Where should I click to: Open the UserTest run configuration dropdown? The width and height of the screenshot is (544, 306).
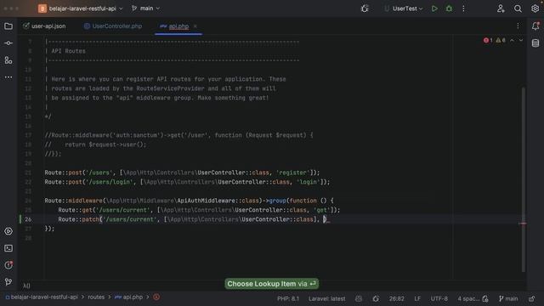point(404,8)
